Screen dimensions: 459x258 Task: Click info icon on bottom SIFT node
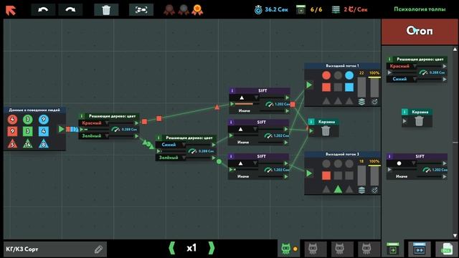click(x=231, y=156)
